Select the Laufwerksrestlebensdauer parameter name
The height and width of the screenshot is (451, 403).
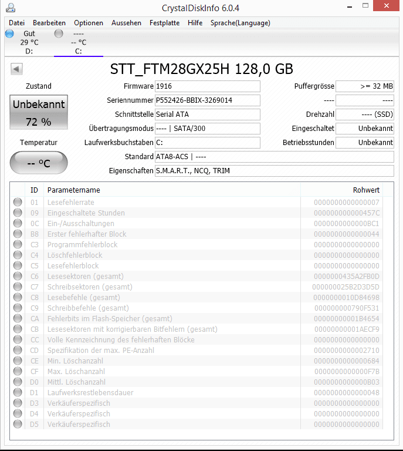[90, 393]
